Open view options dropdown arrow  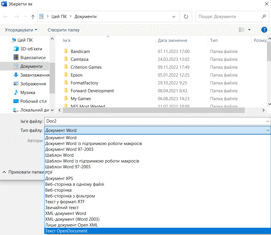[x=249, y=30]
